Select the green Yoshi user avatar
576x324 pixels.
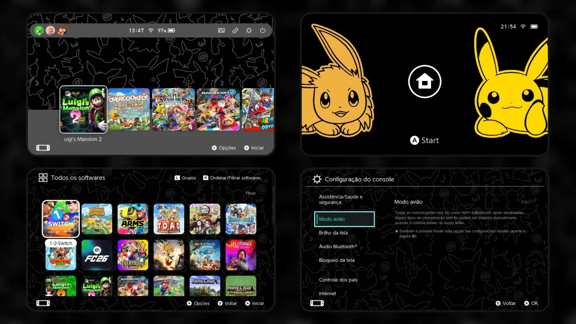pos(40,31)
